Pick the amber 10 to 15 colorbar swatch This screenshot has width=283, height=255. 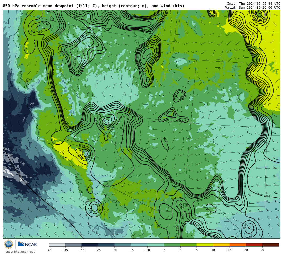[x=221, y=245]
